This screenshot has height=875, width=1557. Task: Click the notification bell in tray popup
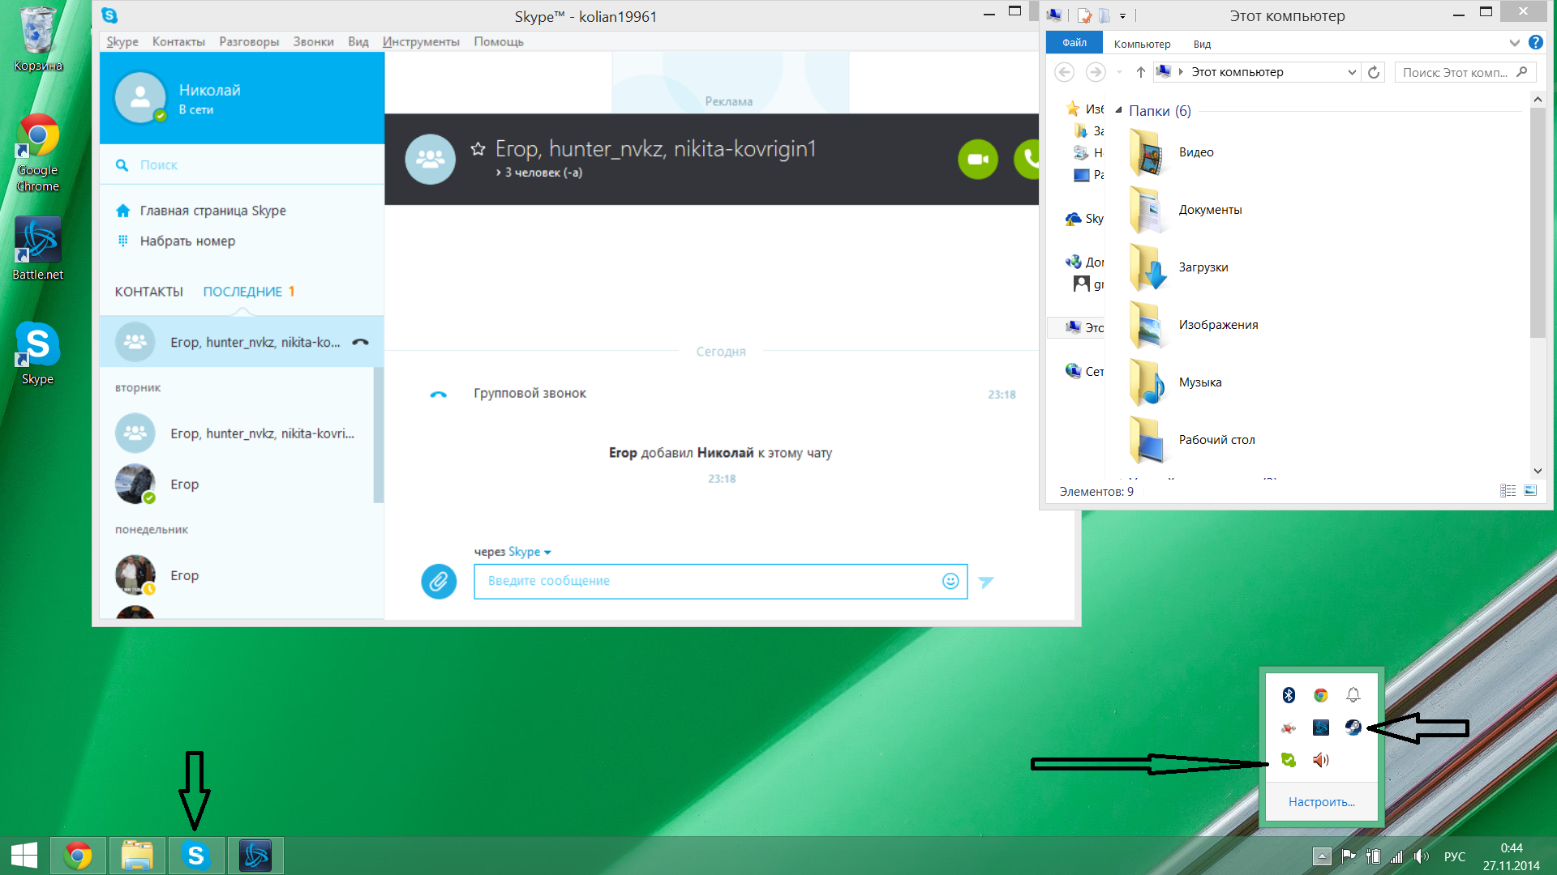tap(1353, 695)
